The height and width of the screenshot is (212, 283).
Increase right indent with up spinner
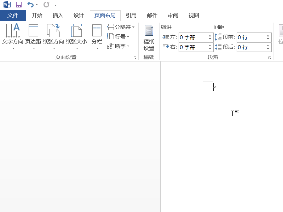point(210,46)
